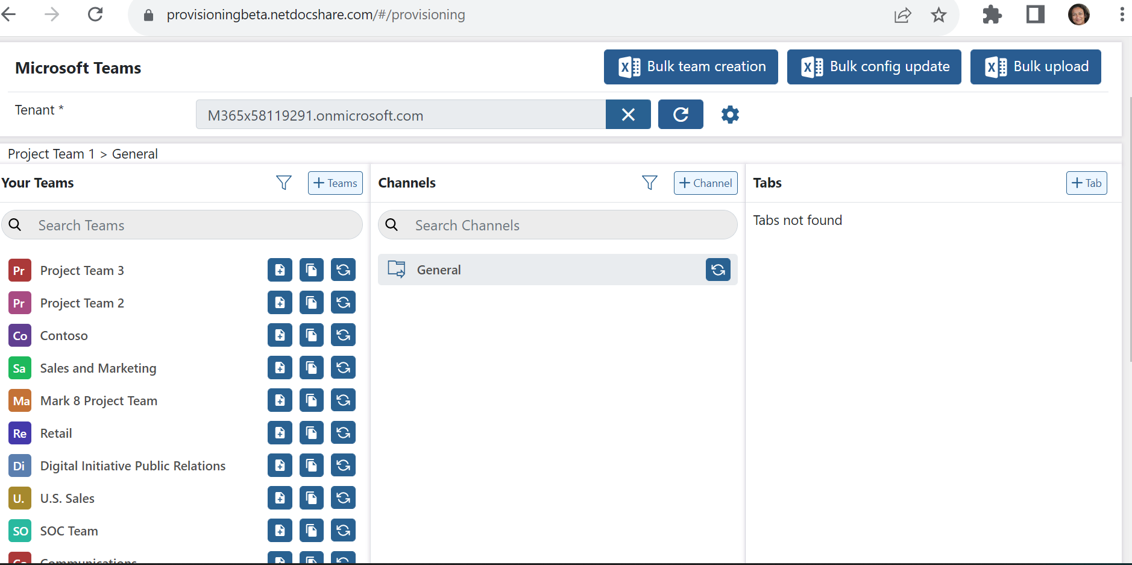Select the U.S. Sales team
This screenshot has height=565, width=1132.
(68, 499)
